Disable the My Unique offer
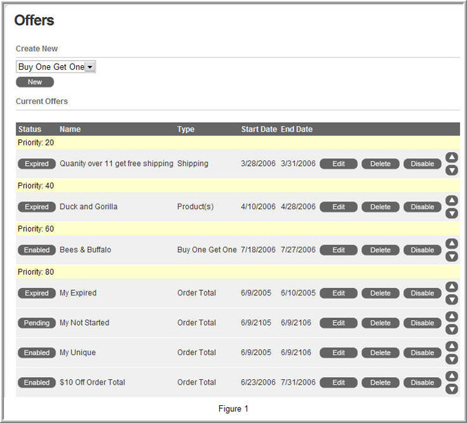Image resolution: width=467 pixels, height=423 pixels. click(422, 352)
